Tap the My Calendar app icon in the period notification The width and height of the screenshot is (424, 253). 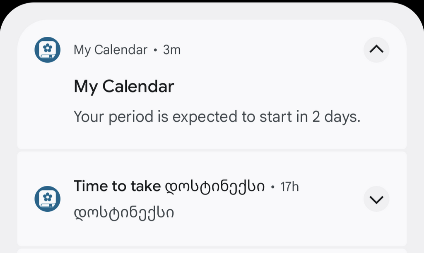coord(47,50)
